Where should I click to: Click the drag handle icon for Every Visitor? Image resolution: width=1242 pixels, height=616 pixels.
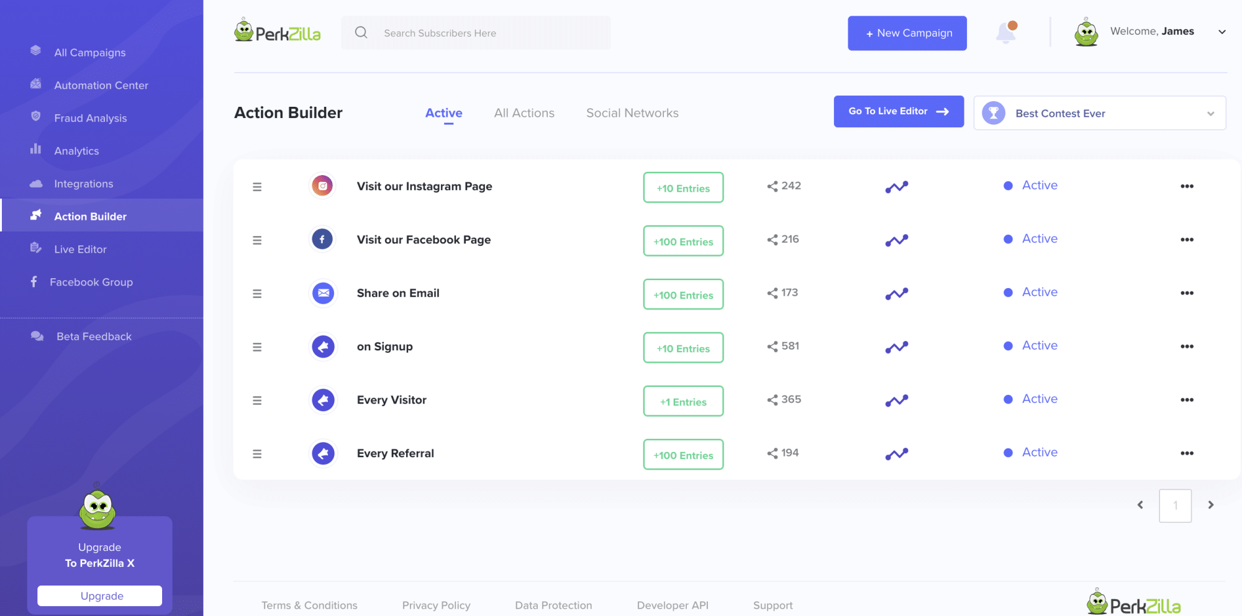[257, 401]
